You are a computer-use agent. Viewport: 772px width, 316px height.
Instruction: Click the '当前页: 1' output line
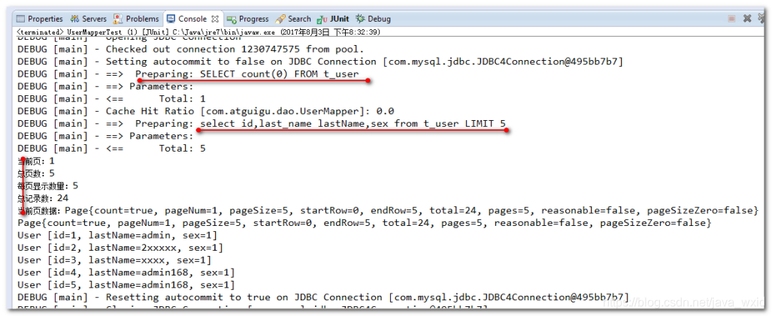click(36, 161)
